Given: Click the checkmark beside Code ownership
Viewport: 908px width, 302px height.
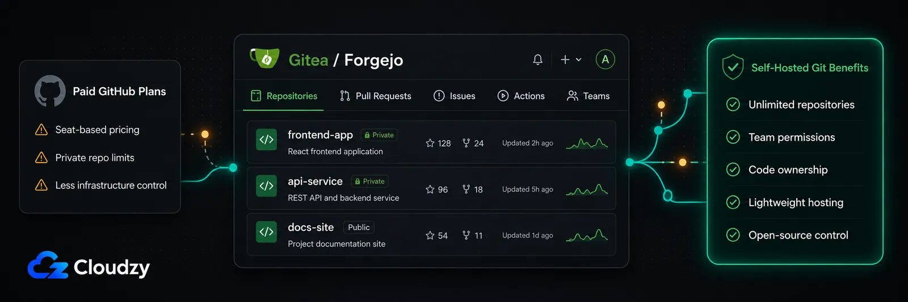Looking at the screenshot, I should (733, 169).
